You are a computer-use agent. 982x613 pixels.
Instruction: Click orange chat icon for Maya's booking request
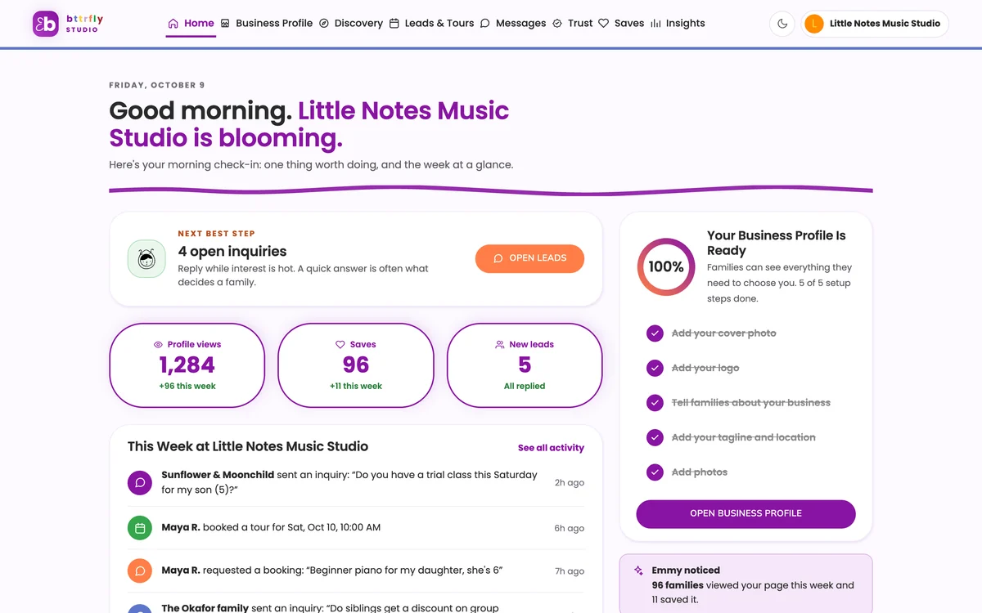click(140, 570)
